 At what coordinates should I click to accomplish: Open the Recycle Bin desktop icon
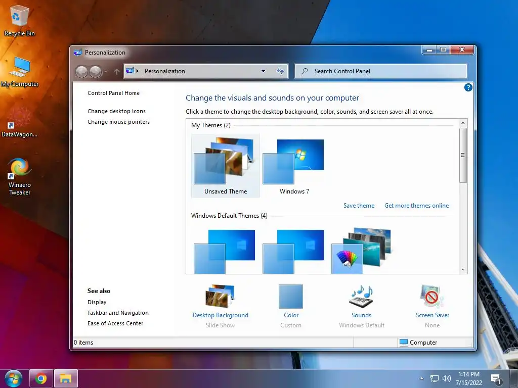19,20
